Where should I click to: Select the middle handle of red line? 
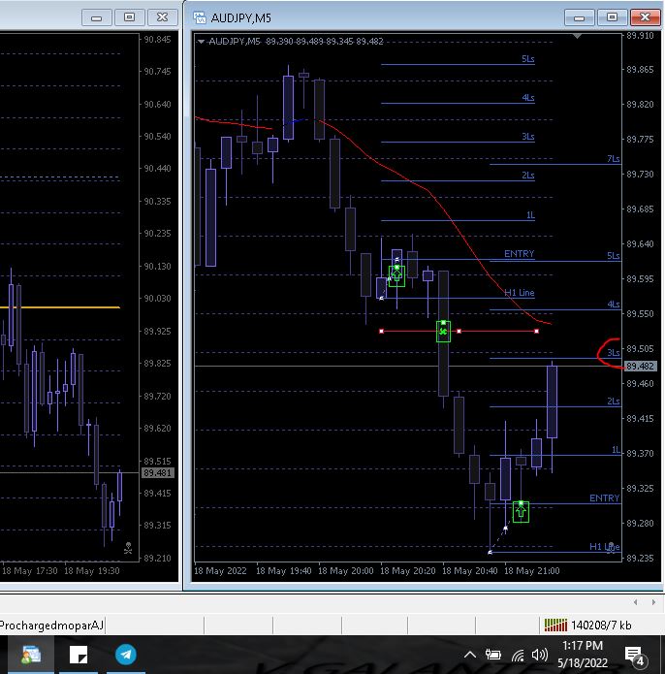tap(459, 331)
